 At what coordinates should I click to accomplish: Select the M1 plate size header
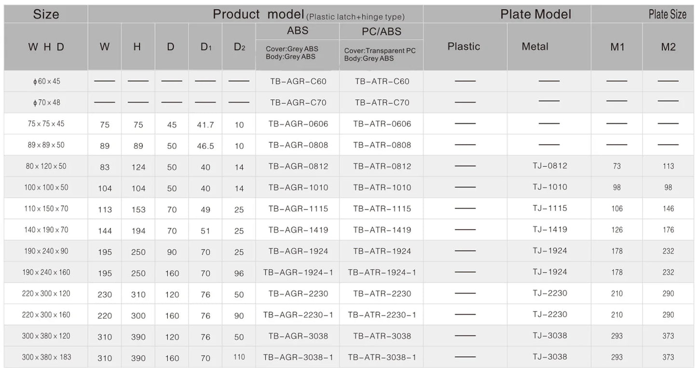click(x=617, y=47)
